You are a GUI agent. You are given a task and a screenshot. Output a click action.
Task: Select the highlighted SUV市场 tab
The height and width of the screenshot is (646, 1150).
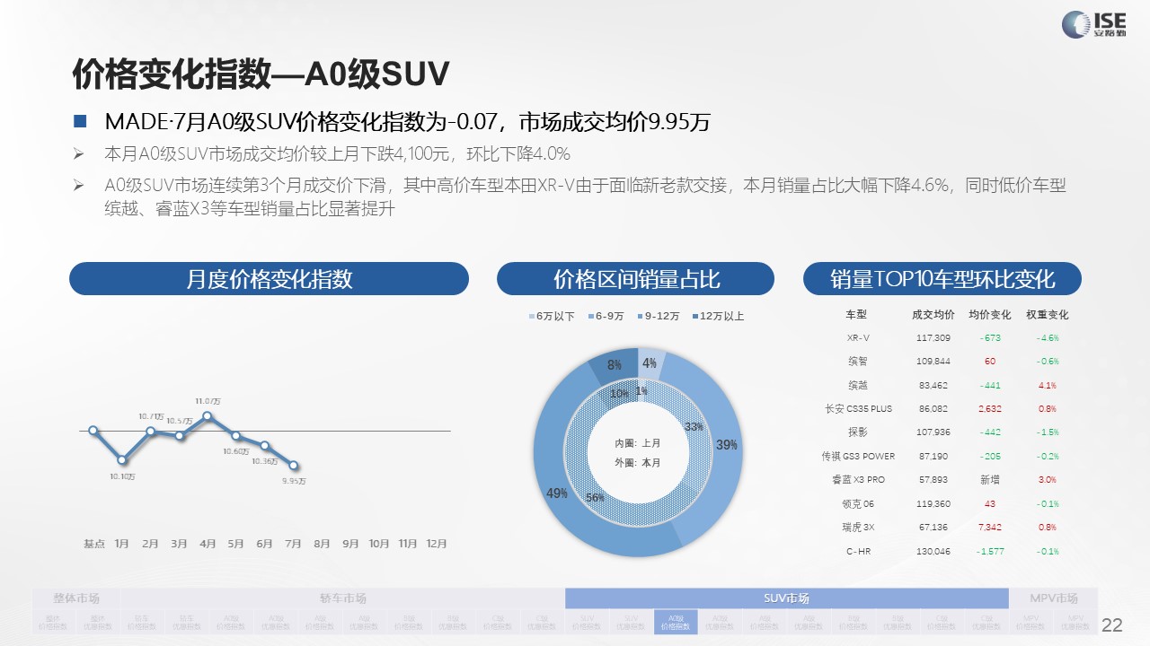click(x=786, y=598)
